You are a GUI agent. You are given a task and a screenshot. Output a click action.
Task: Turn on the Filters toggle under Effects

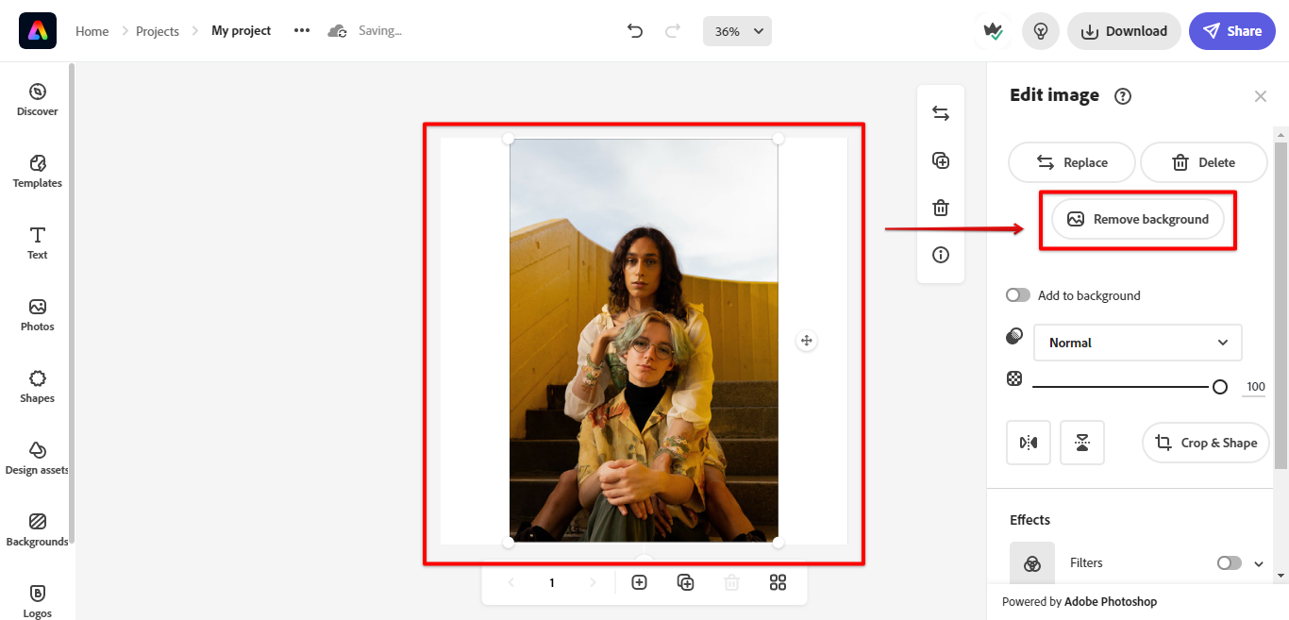tap(1228, 561)
